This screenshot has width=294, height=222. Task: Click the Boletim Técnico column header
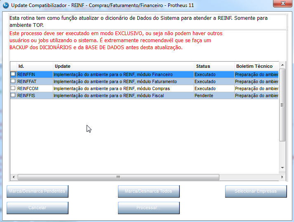[x=256, y=66]
